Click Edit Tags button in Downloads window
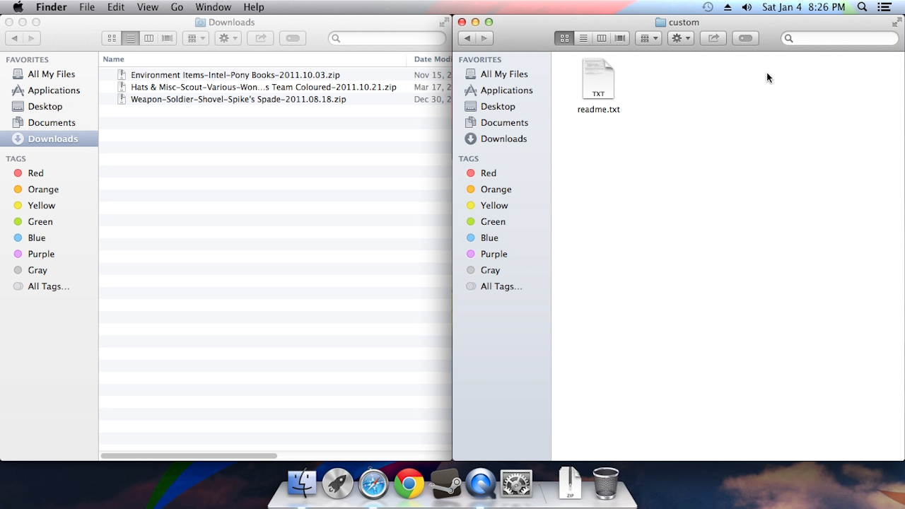The width and height of the screenshot is (905, 509). pos(293,38)
